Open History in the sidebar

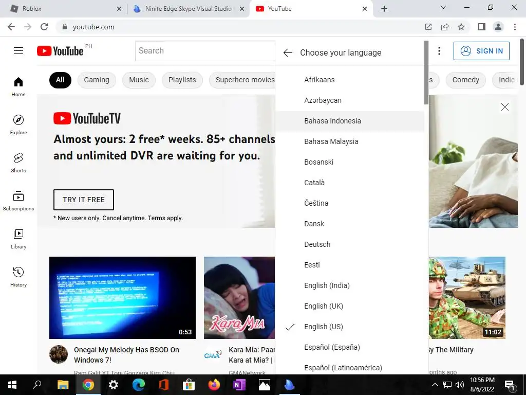[x=18, y=277]
